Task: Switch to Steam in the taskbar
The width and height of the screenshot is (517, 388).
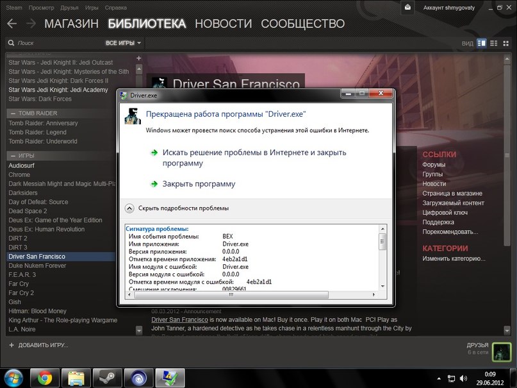Action: point(107,378)
